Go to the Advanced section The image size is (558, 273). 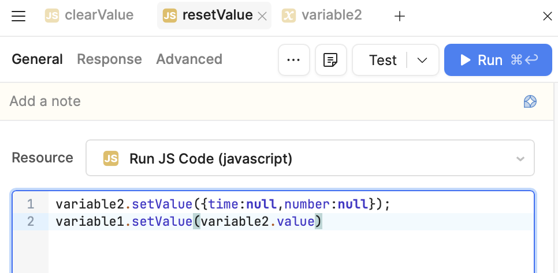pyautogui.click(x=189, y=59)
